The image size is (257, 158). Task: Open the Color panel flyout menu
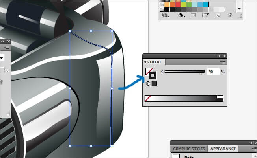coord(223,62)
